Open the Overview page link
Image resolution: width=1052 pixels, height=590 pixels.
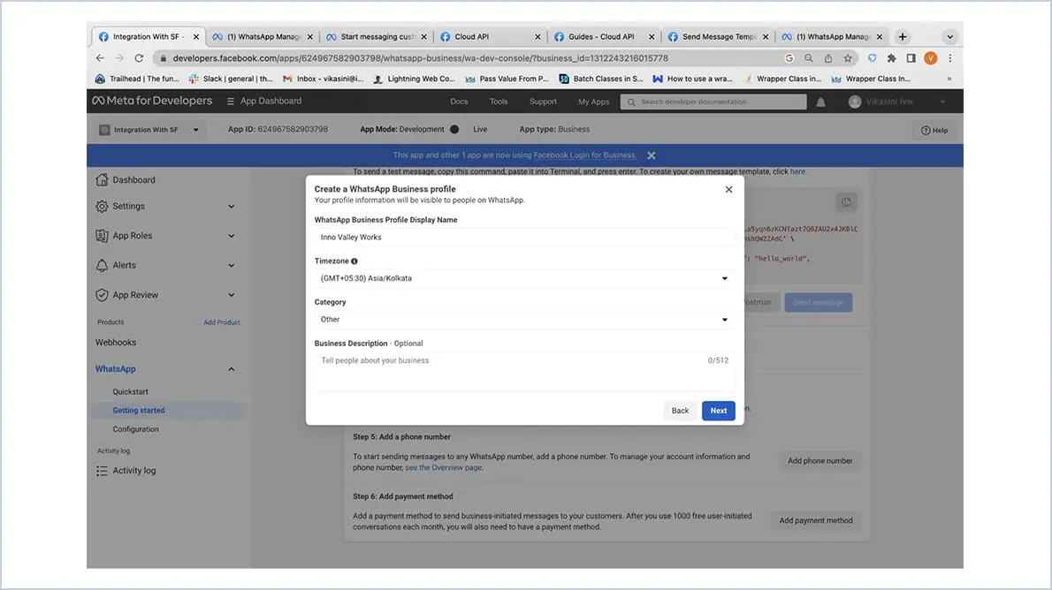click(x=444, y=468)
